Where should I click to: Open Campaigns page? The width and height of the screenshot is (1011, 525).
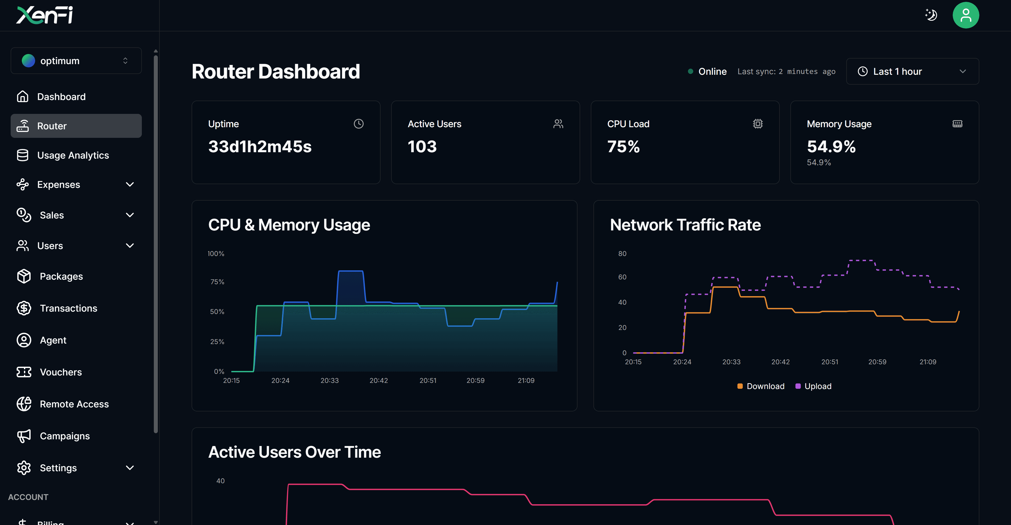point(76,436)
